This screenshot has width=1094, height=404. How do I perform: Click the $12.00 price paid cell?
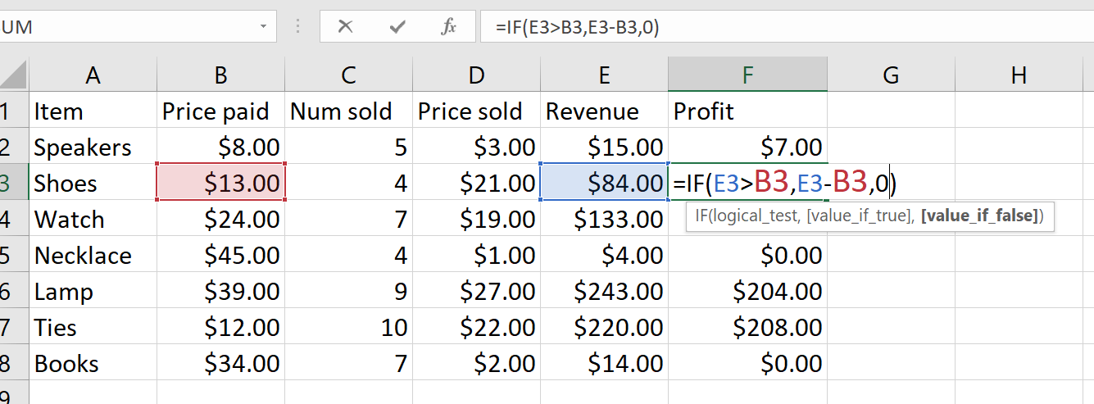pos(220,327)
